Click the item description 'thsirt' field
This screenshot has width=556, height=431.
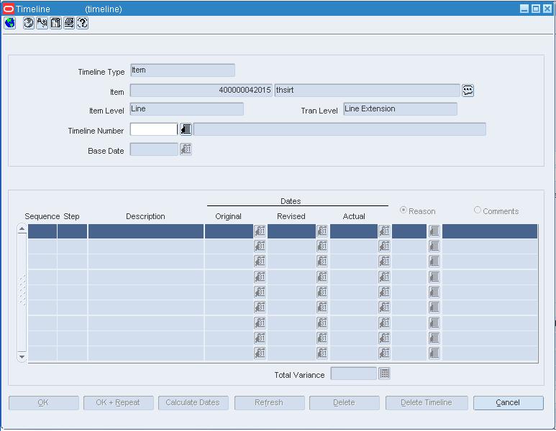coord(368,91)
